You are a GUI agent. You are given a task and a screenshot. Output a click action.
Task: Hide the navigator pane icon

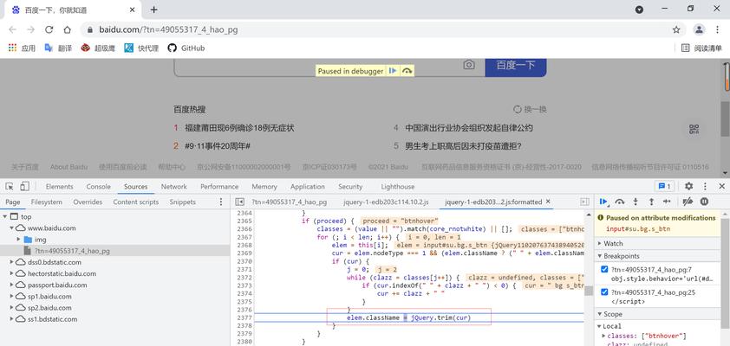coord(240,202)
